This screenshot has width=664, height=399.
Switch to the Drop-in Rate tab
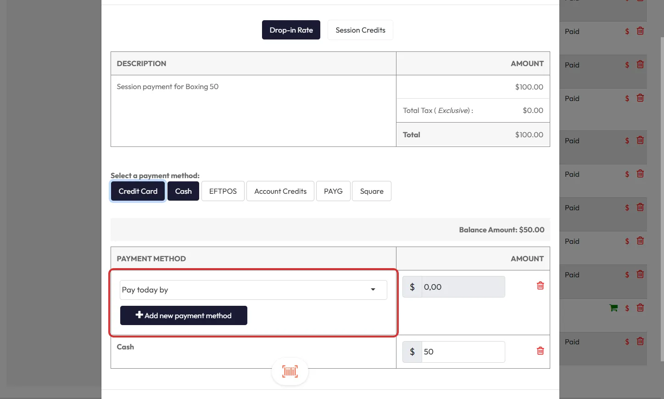pos(291,30)
